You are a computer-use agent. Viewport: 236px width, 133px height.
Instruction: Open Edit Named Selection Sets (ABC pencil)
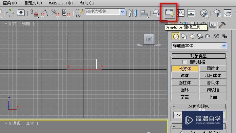(x=79, y=13)
